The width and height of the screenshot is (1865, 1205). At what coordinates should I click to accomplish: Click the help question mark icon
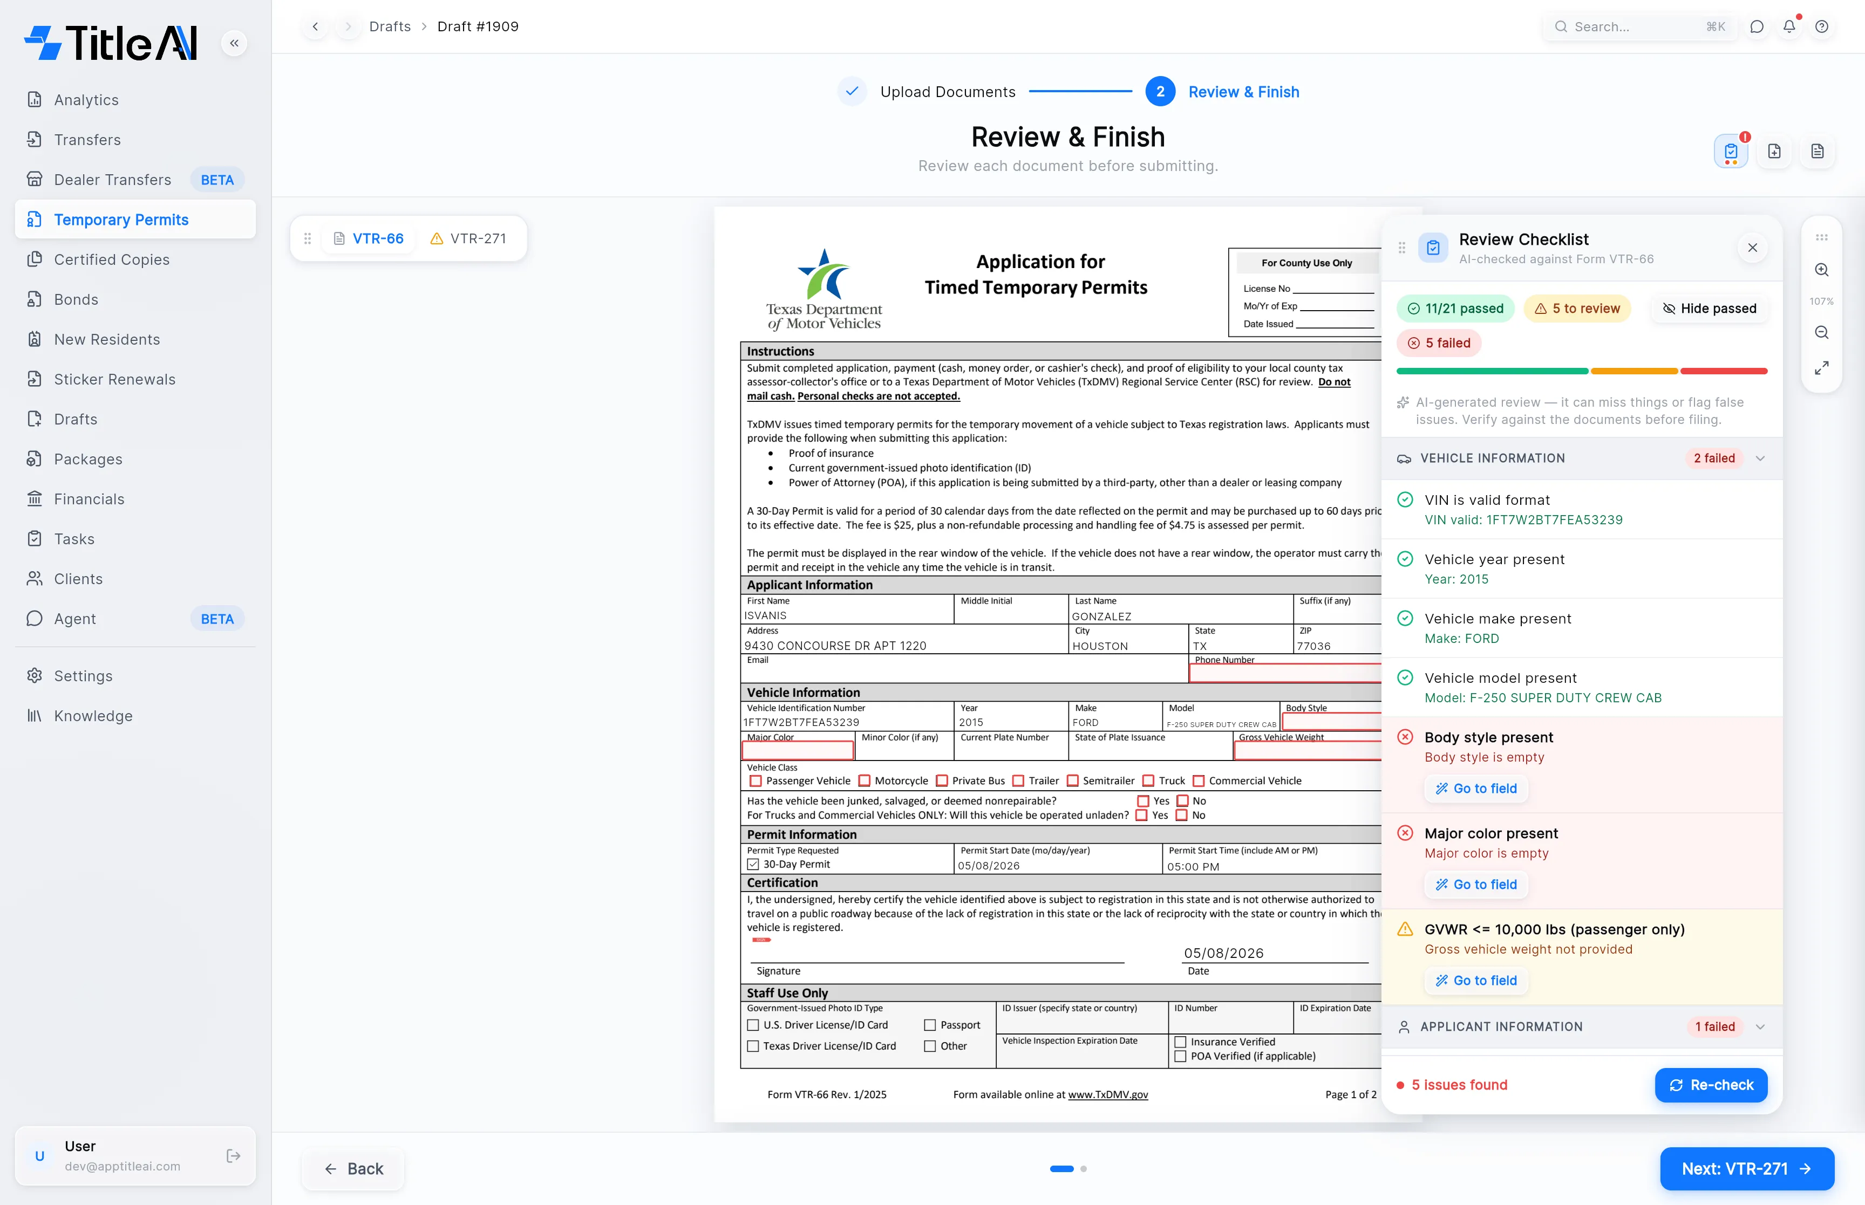pyautogui.click(x=1822, y=26)
